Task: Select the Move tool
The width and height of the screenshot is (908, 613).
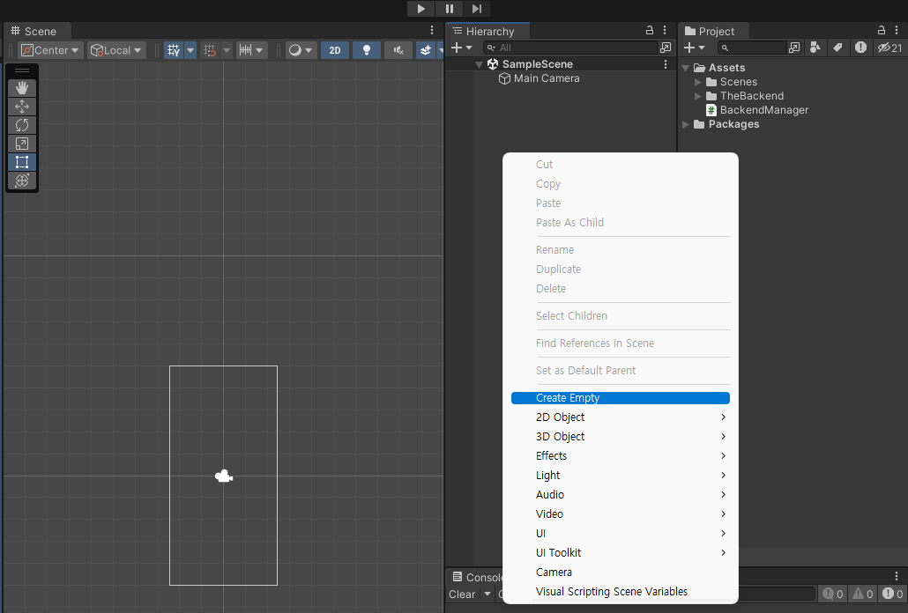Action: coord(22,107)
